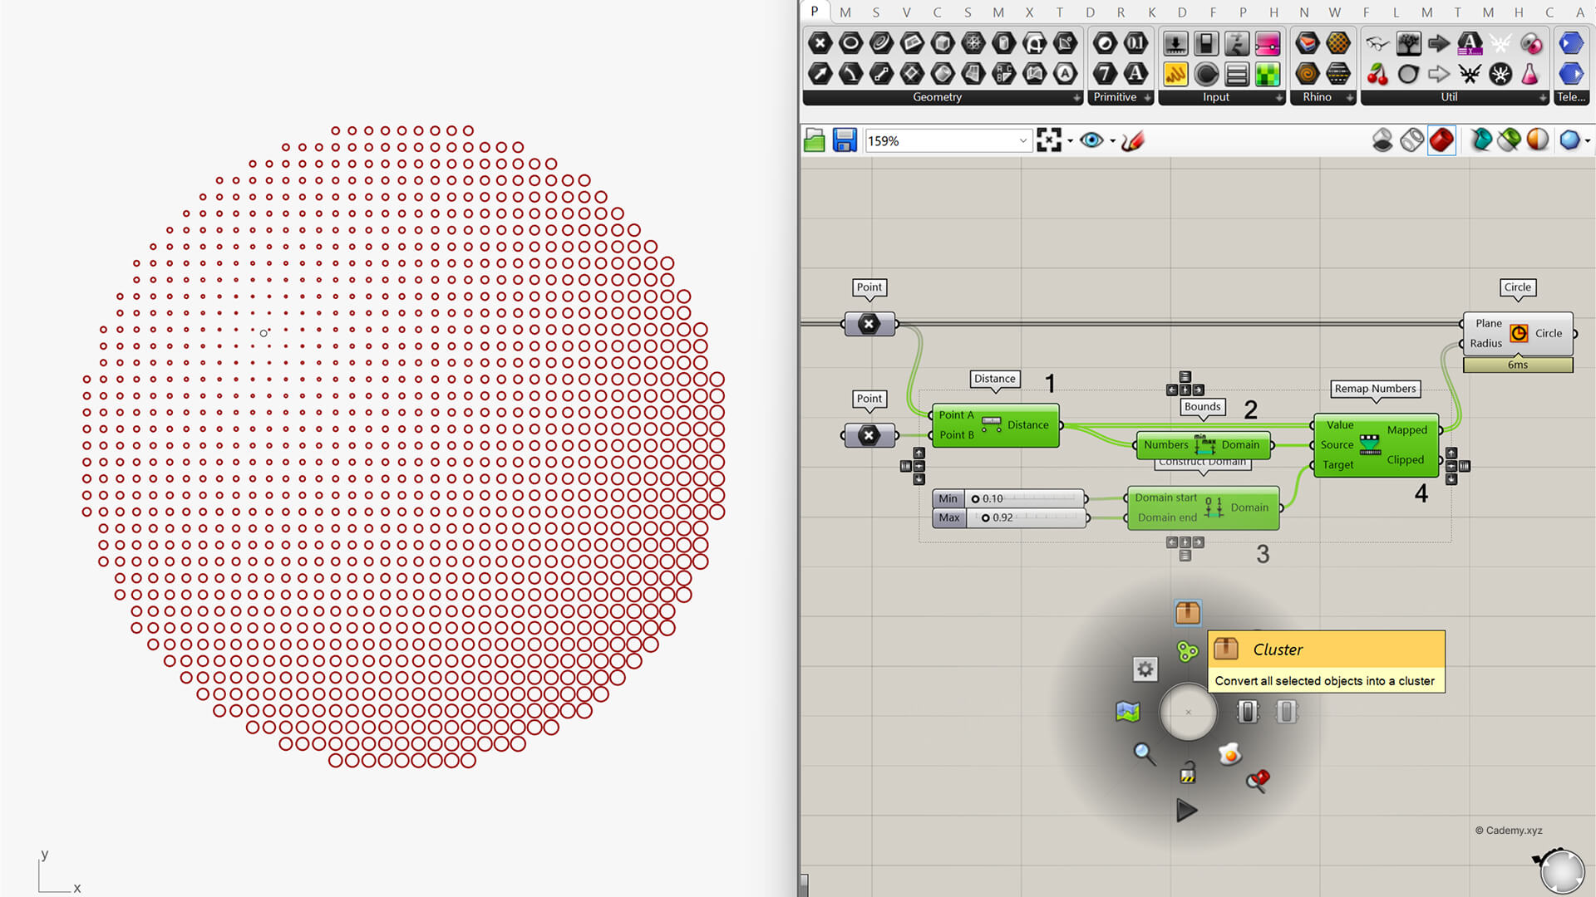Expand the Util panel
The width and height of the screenshot is (1596, 897).
[x=1543, y=98]
